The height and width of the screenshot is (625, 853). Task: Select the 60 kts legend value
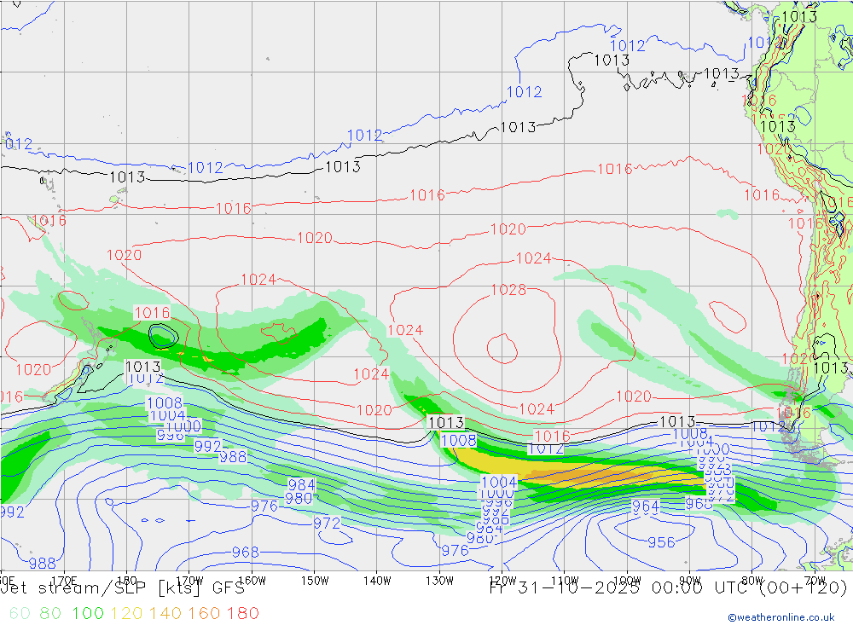[x=20, y=613]
